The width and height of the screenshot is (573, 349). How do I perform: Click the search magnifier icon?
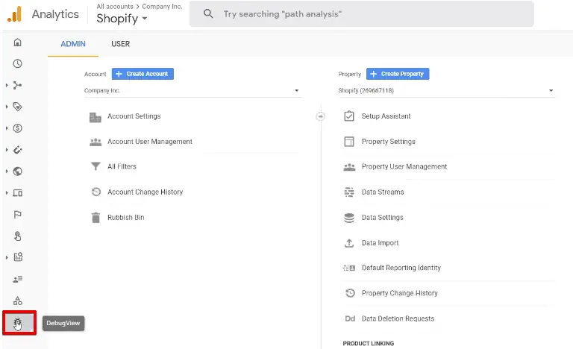pyautogui.click(x=208, y=14)
